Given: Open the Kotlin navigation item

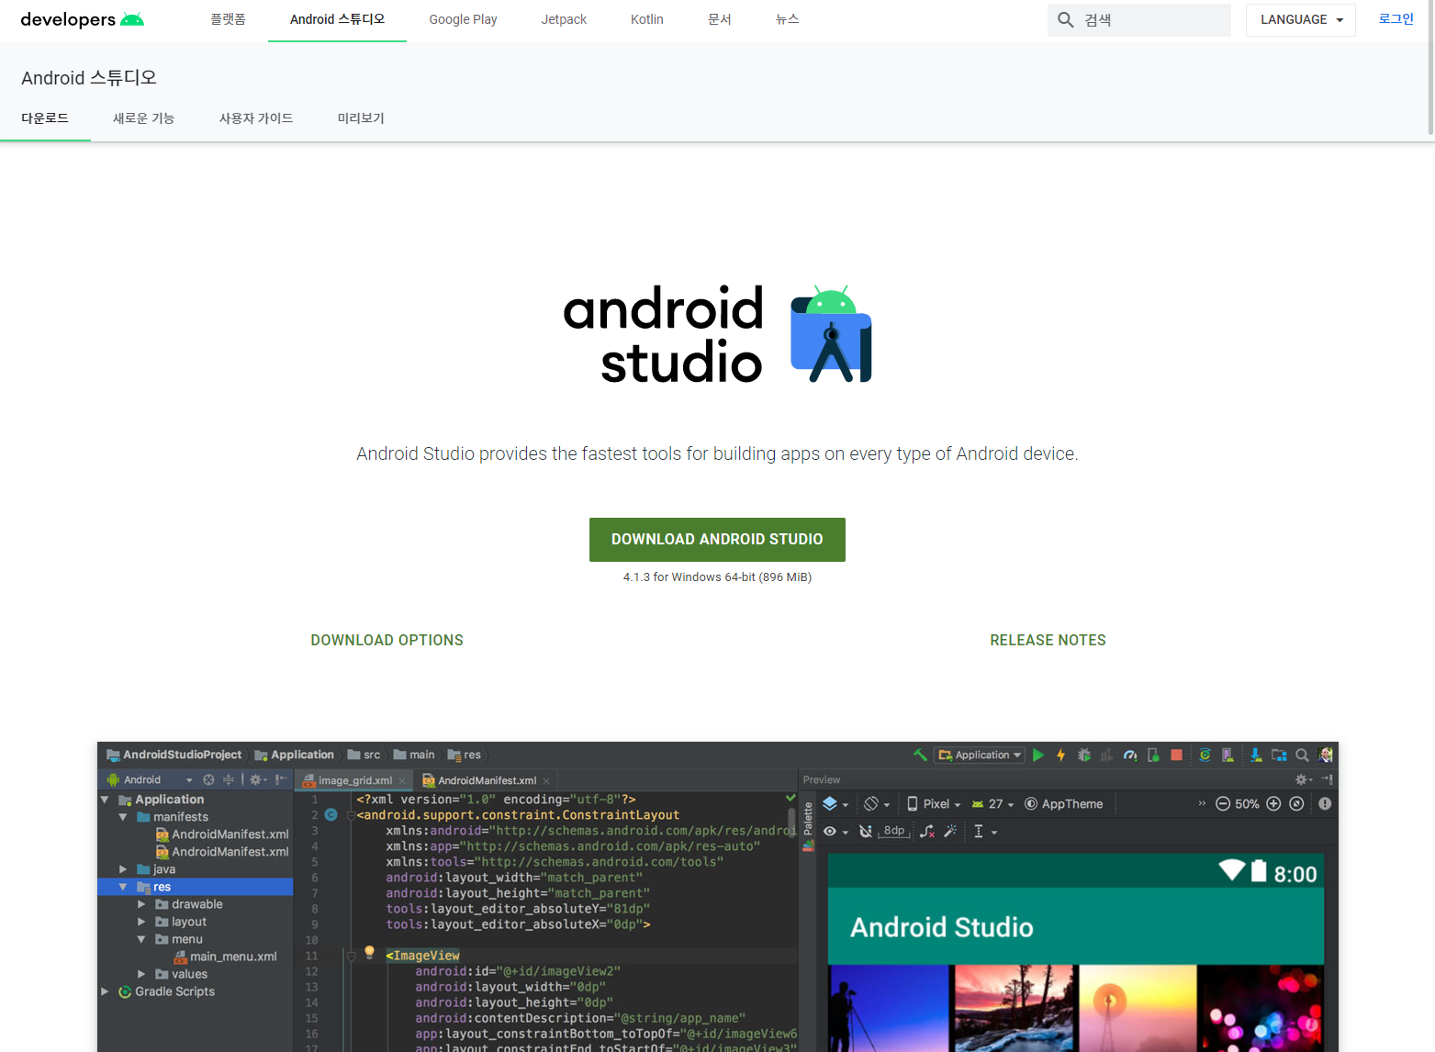Looking at the screenshot, I should [x=646, y=19].
